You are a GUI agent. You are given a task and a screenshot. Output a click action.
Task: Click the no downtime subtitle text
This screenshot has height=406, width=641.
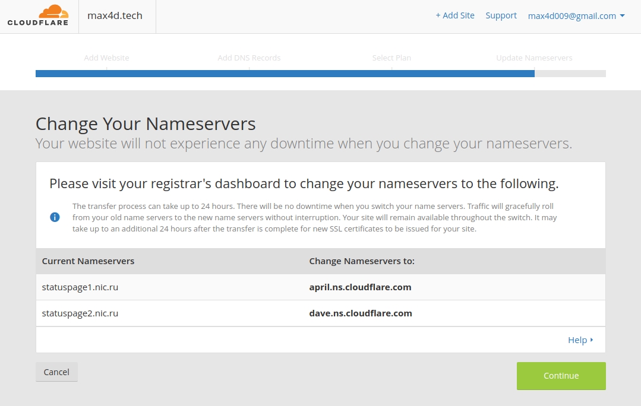pyautogui.click(x=304, y=144)
